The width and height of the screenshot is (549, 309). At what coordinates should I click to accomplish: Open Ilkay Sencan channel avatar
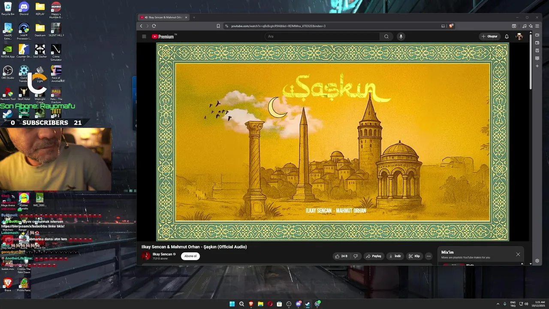click(x=146, y=256)
